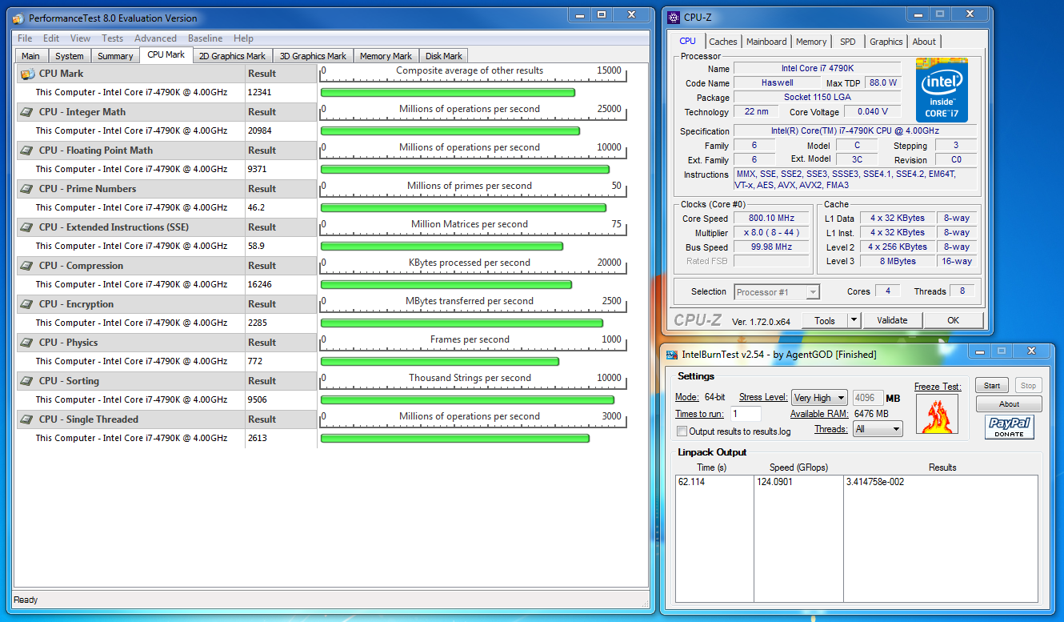Open the Advanced menu
The image size is (1064, 622).
(155, 38)
